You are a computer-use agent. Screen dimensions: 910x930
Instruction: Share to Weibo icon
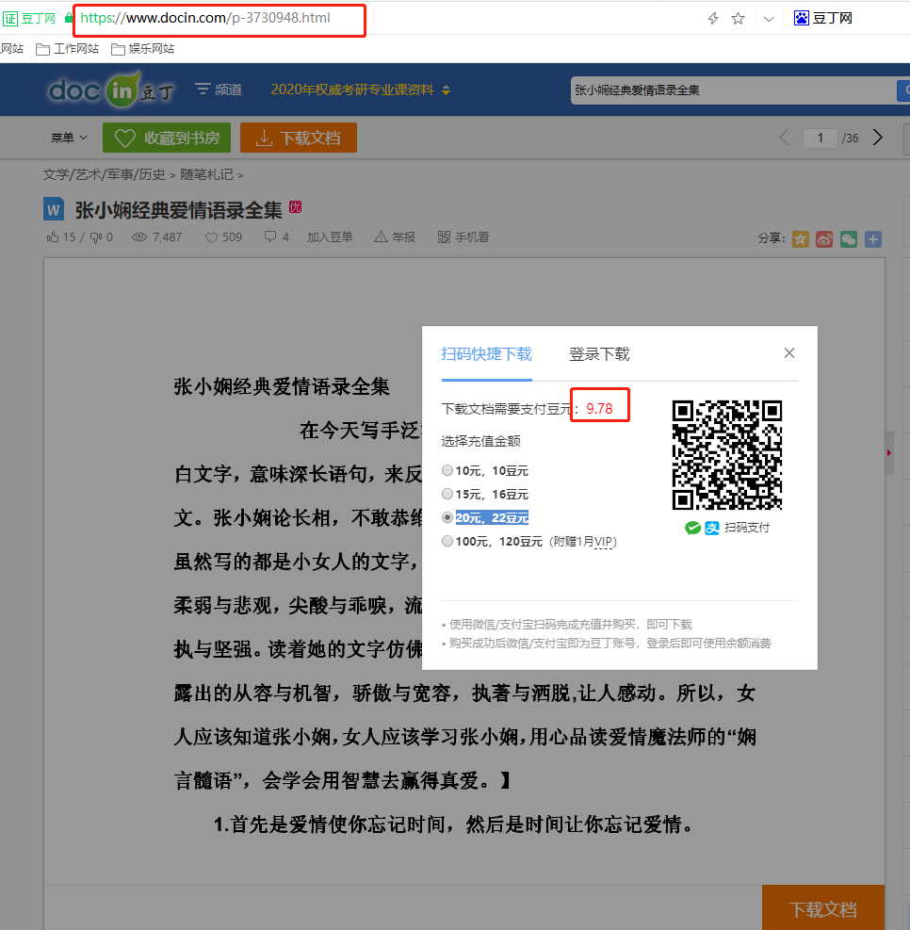point(824,239)
